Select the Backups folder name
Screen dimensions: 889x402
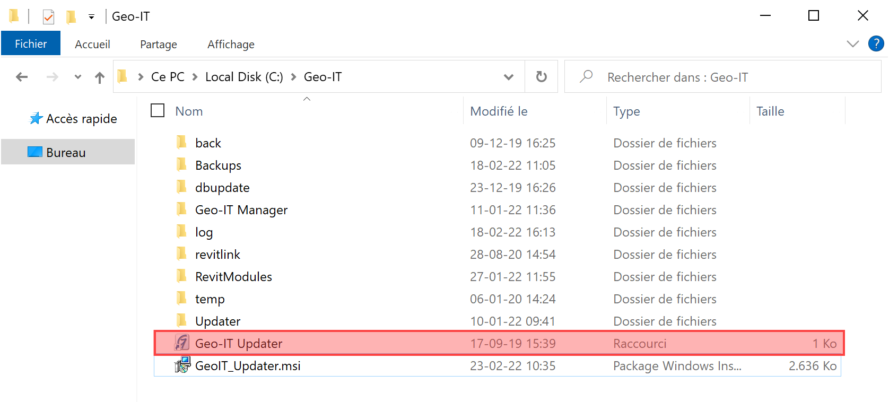tap(218, 165)
